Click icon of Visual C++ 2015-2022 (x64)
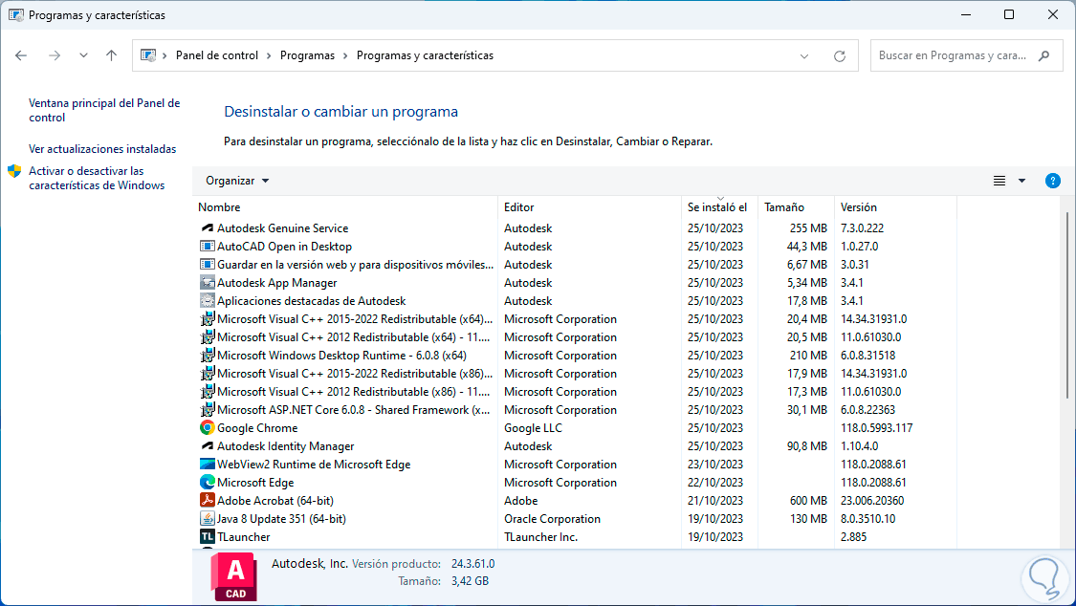This screenshot has height=606, width=1076. point(208,318)
